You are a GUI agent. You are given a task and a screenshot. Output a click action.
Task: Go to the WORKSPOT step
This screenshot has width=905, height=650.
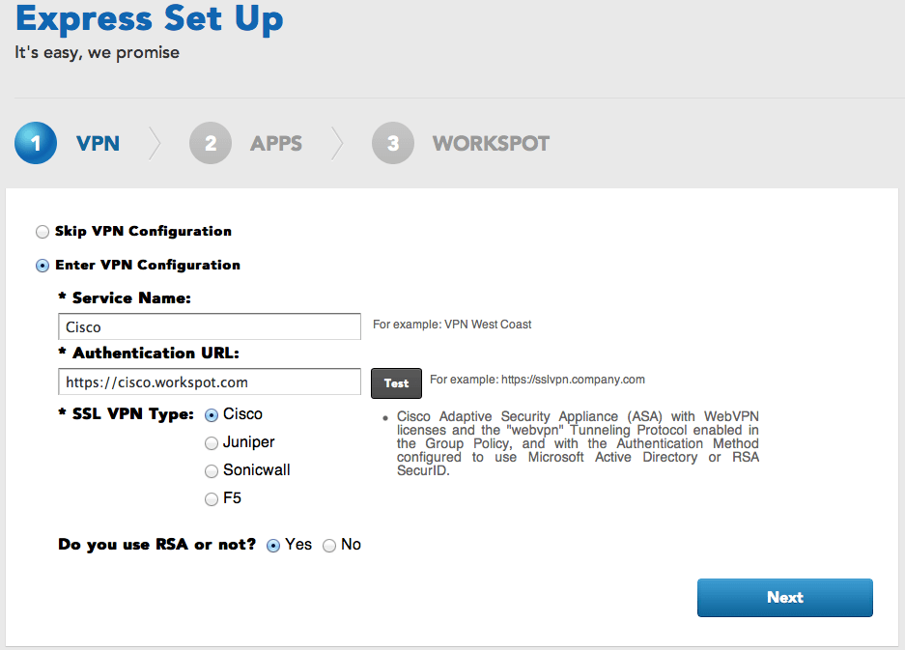tap(492, 143)
